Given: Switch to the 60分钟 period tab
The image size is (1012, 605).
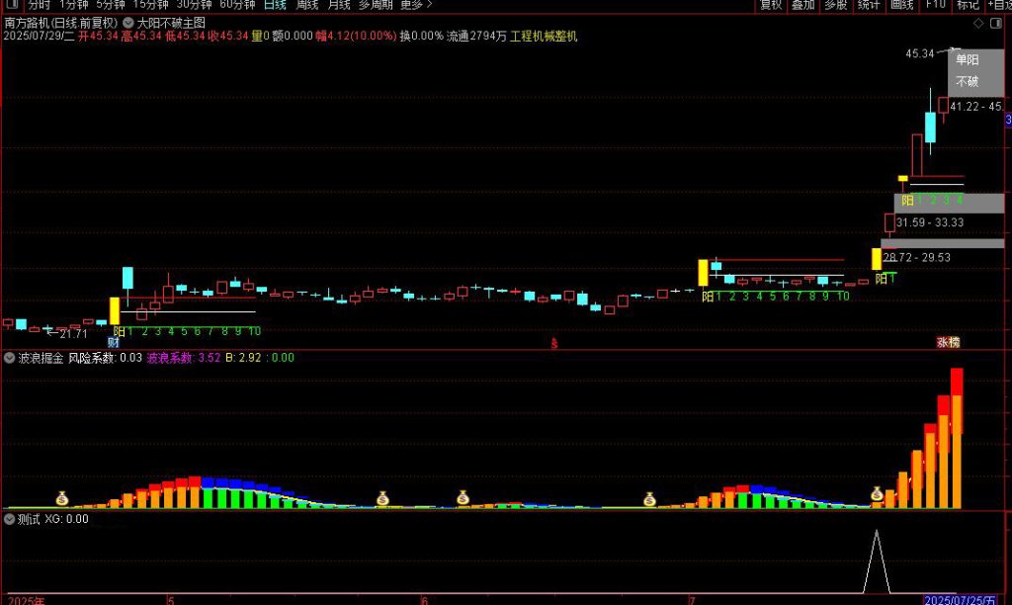Looking at the screenshot, I should [x=237, y=5].
